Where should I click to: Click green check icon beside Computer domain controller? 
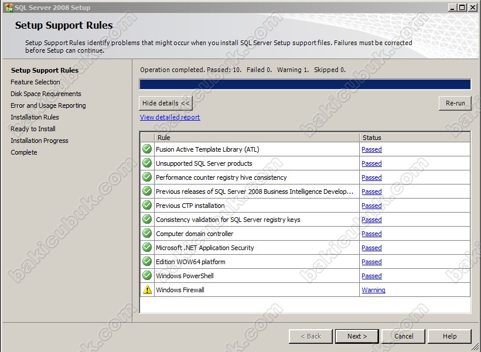[147, 233]
